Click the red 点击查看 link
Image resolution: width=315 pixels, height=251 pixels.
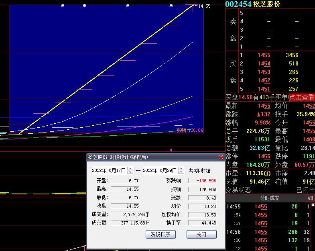(x=302, y=97)
